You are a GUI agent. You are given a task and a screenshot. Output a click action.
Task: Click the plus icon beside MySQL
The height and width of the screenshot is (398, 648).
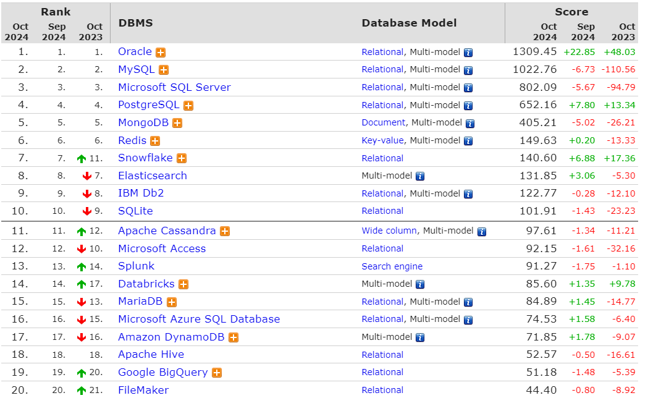coord(164,70)
